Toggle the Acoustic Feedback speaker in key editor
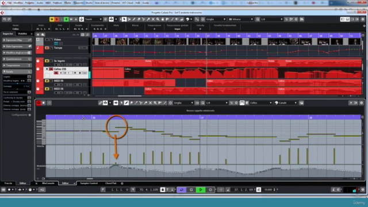The height and width of the screenshot is (207, 368). (116, 103)
